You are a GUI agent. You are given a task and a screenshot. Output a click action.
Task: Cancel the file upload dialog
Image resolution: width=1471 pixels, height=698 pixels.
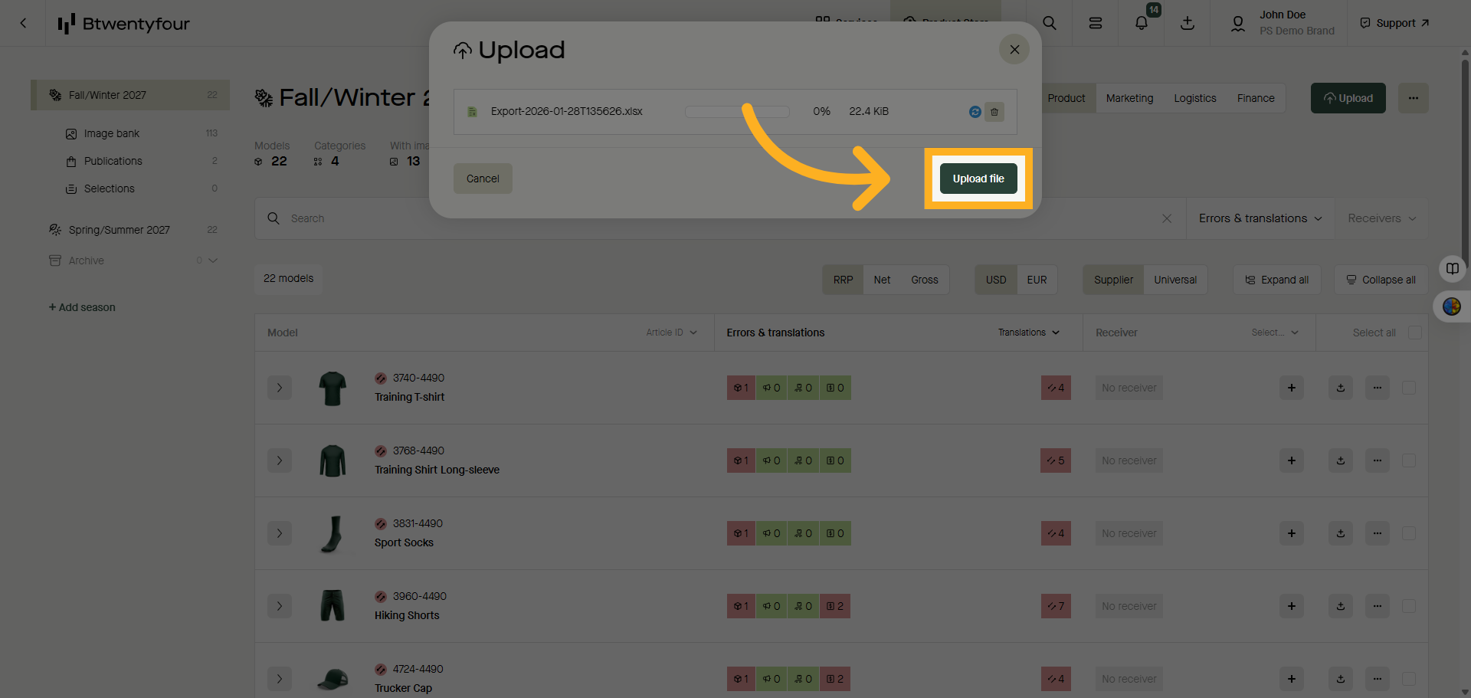click(x=483, y=178)
